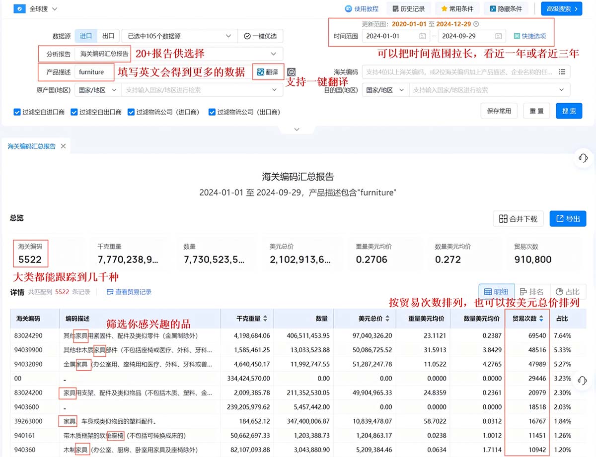
Task: Click into 产品描述 furniture input field
Action: coord(94,72)
